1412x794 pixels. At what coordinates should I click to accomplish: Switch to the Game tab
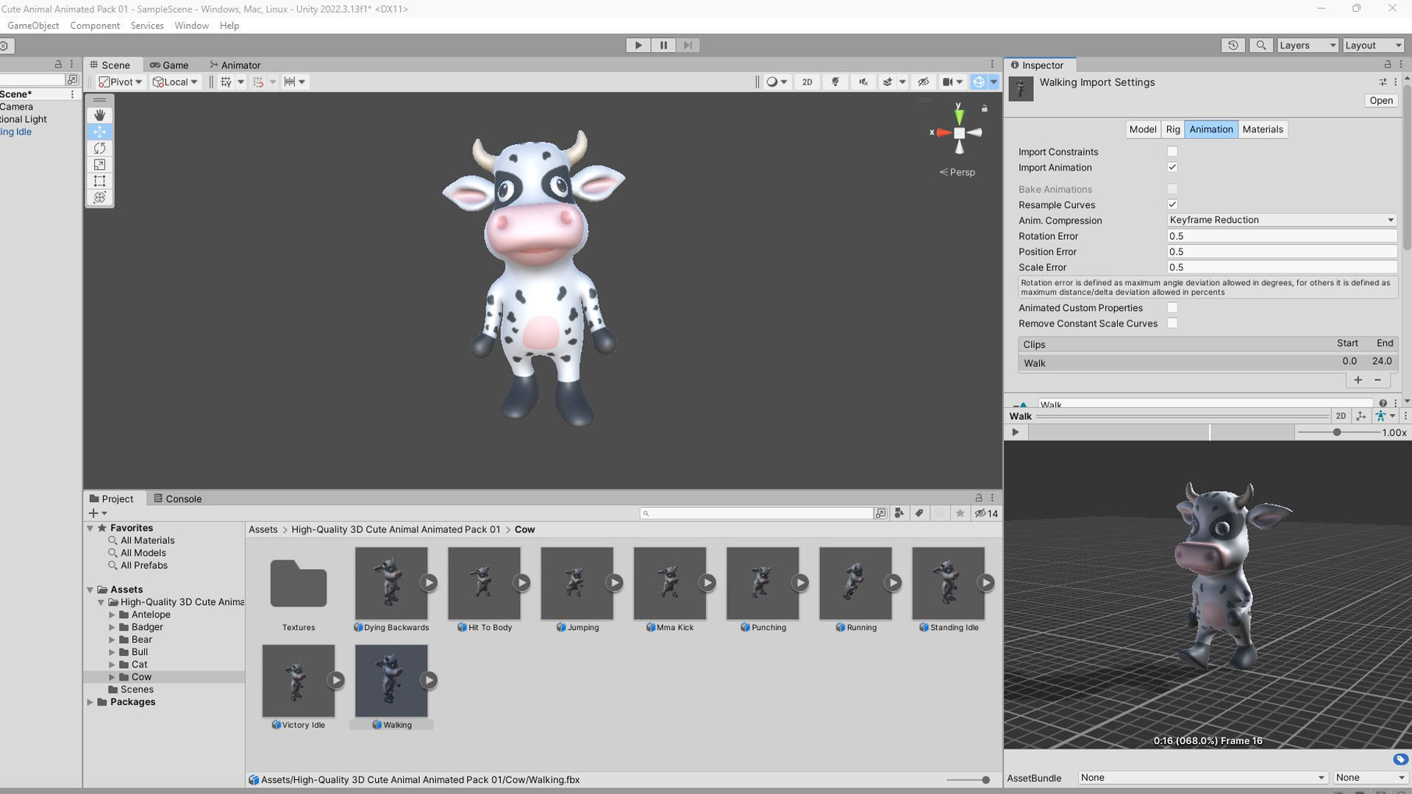tap(169, 65)
